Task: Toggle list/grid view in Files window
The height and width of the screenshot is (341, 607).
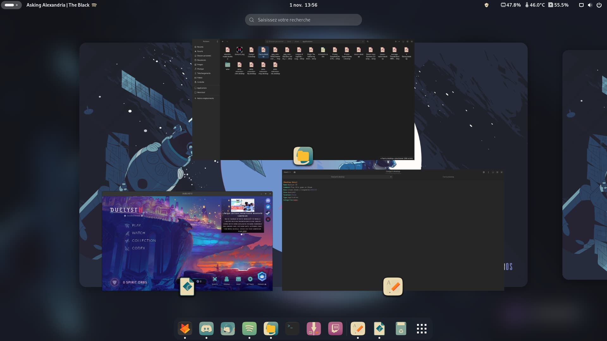Action: click(x=396, y=41)
